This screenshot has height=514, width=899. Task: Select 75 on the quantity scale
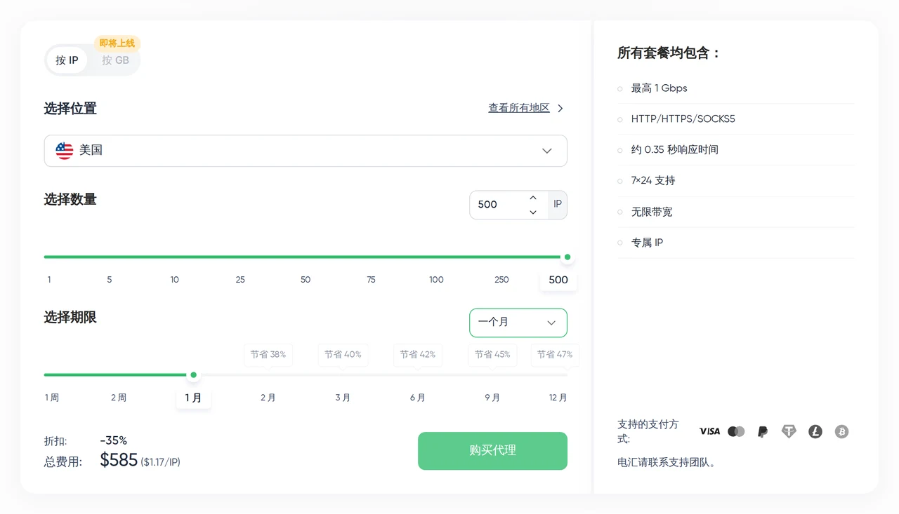[x=371, y=280]
